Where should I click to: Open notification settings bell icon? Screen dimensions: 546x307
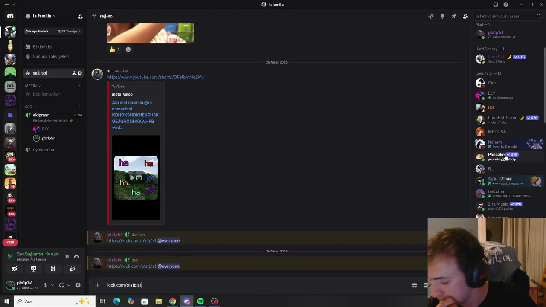click(x=442, y=16)
